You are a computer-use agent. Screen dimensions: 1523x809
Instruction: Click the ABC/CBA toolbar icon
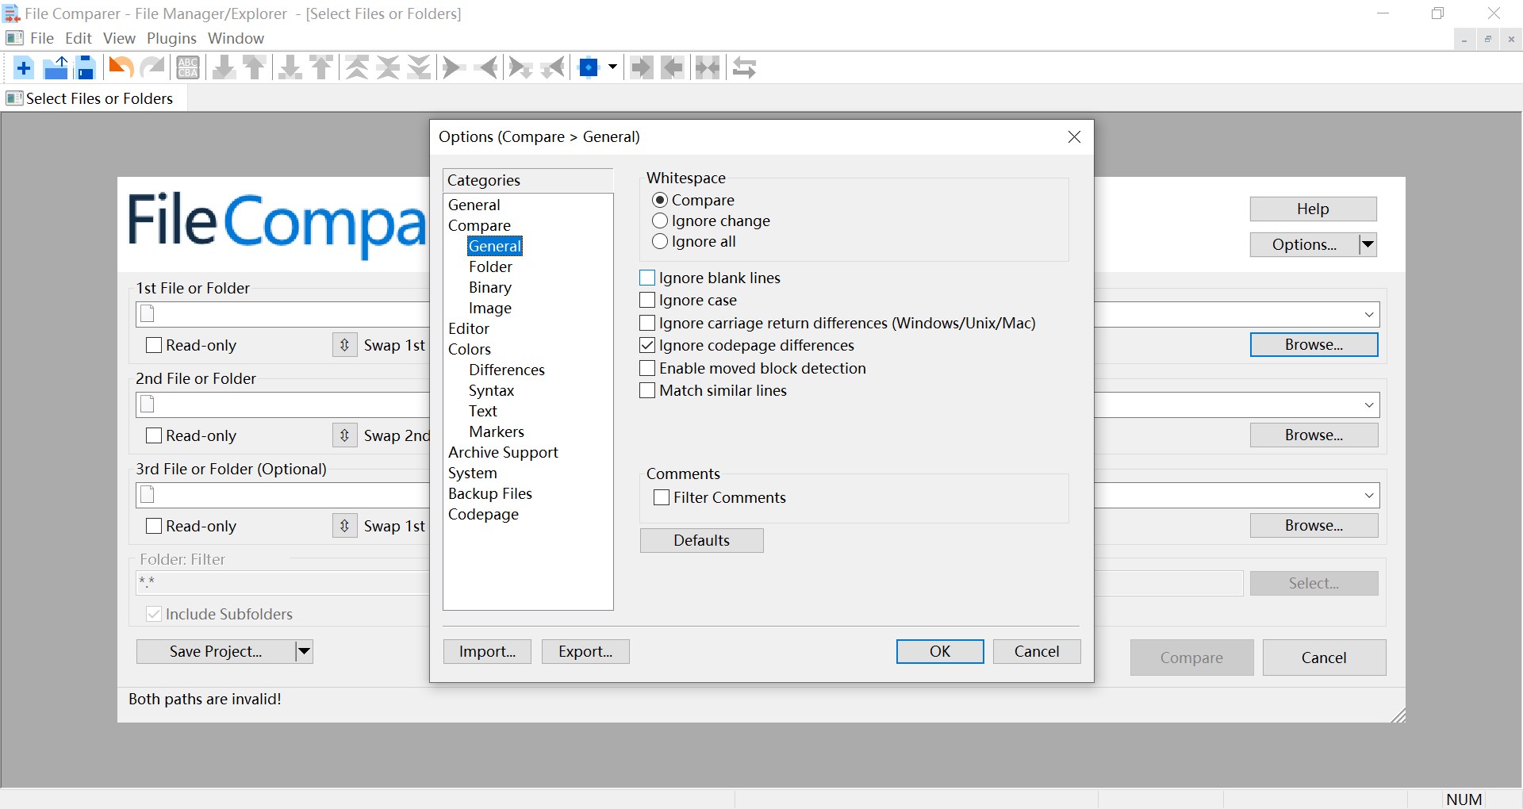[188, 68]
